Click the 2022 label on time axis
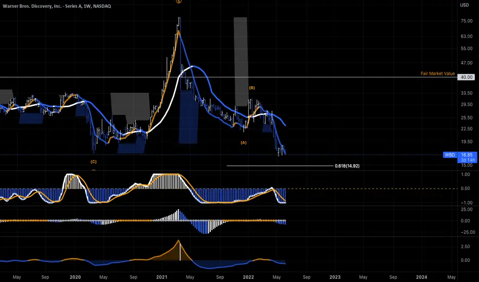Screen dimensions: 479x282 pos(248,277)
